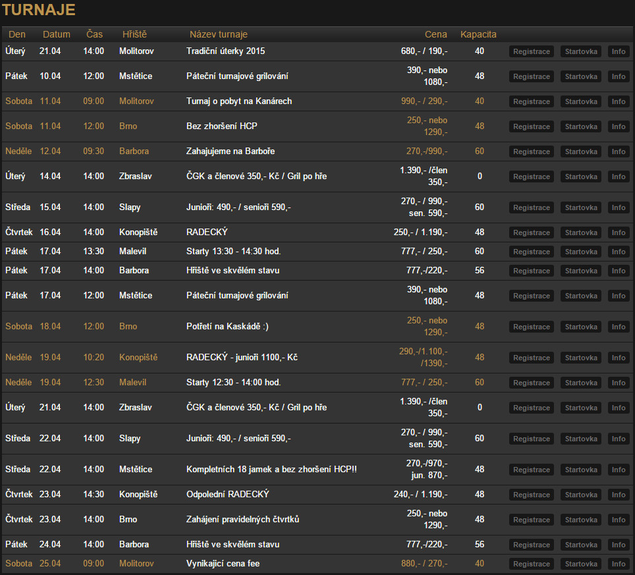Open Info for Barbora 24.04 tournament
The image size is (635, 575).
pos(619,545)
